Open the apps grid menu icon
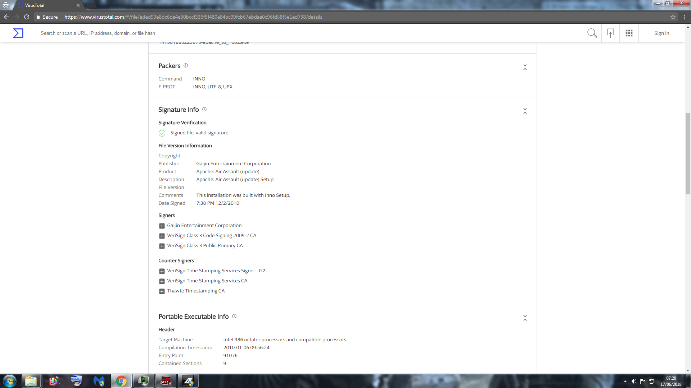 pos(629,33)
